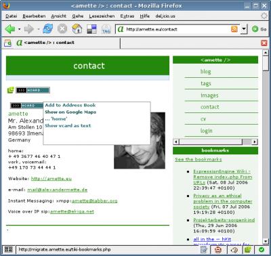Click the orange RSS feed icon

(x=234, y=29)
